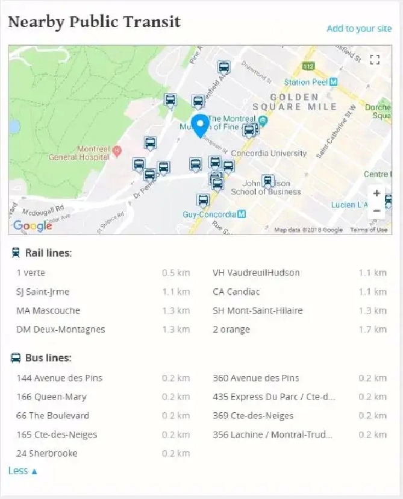Click the Montreal General Hospital marker
The width and height of the screenshot is (403, 499).
pyautogui.click(x=117, y=151)
